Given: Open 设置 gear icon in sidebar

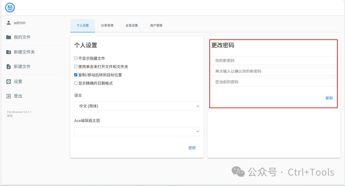Looking at the screenshot, I should 9,82.
